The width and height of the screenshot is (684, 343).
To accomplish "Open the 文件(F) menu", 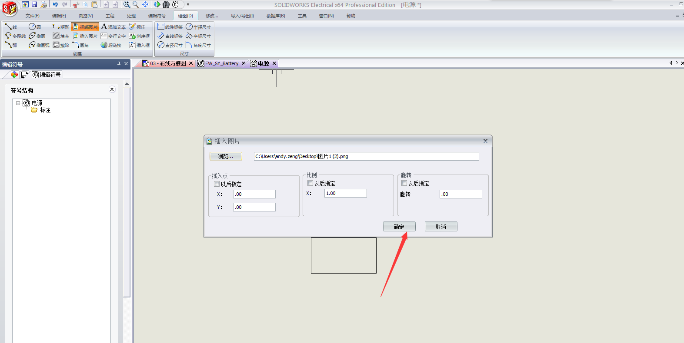I will pos(32,16).
